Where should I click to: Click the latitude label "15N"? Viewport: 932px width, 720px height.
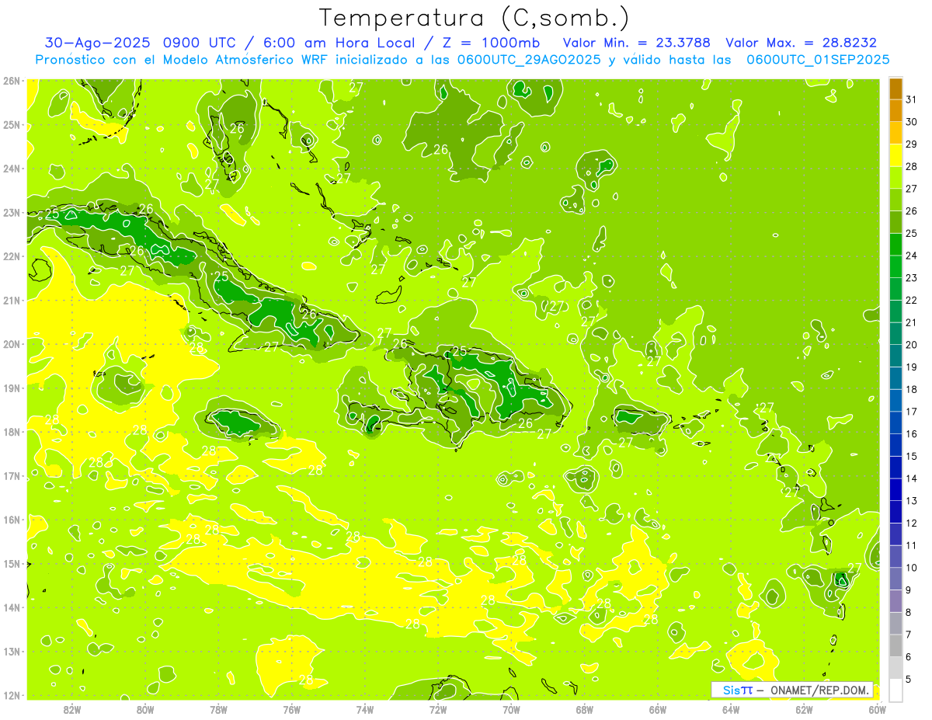point(11,564)
